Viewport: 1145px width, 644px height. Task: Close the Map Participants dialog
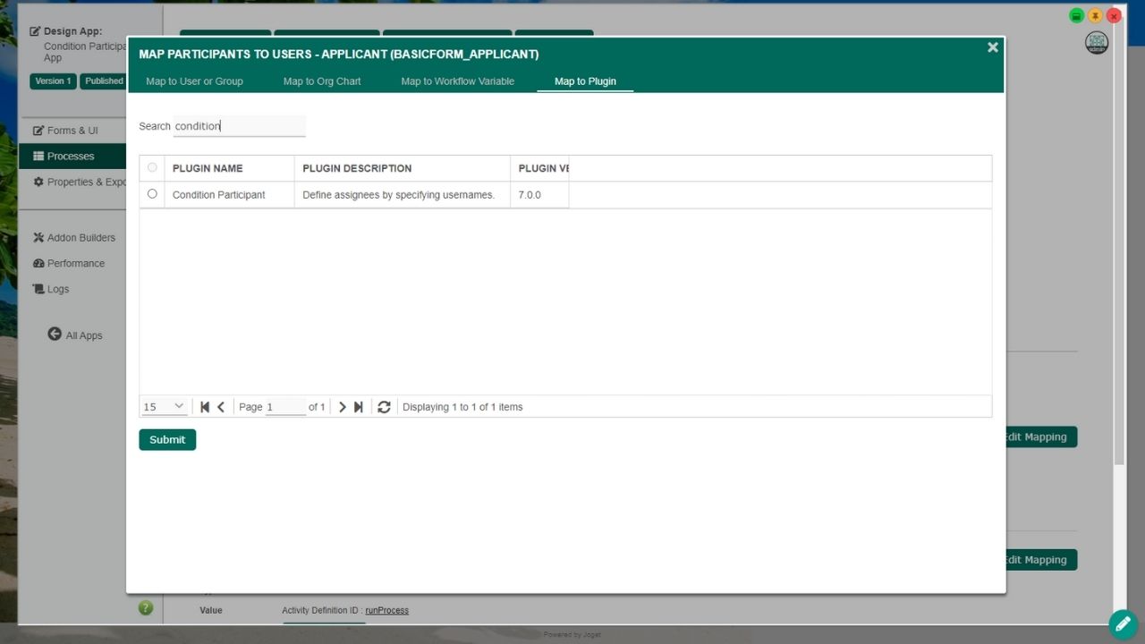992,47
